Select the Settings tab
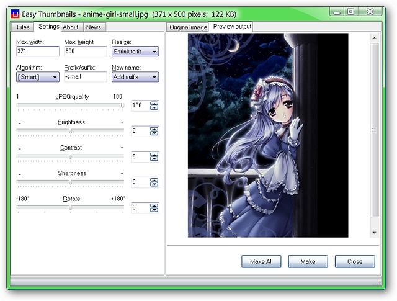 pos(48,27)
